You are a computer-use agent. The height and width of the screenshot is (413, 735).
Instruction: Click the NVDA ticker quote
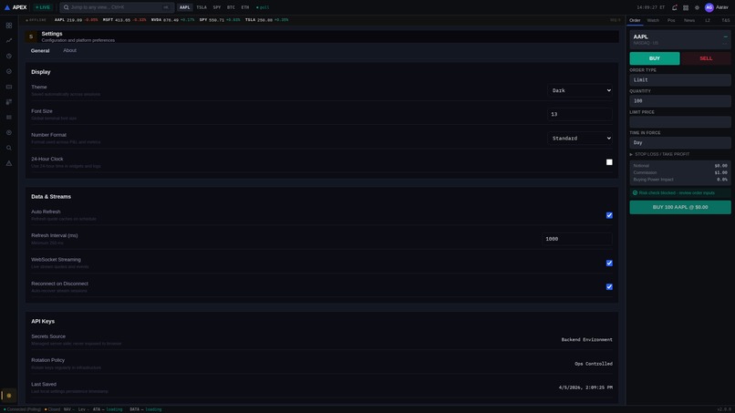pos(172,20)
